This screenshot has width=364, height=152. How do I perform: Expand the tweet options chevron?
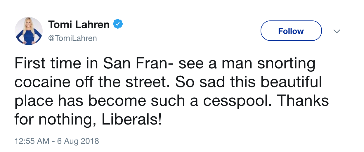pos(337,31)
